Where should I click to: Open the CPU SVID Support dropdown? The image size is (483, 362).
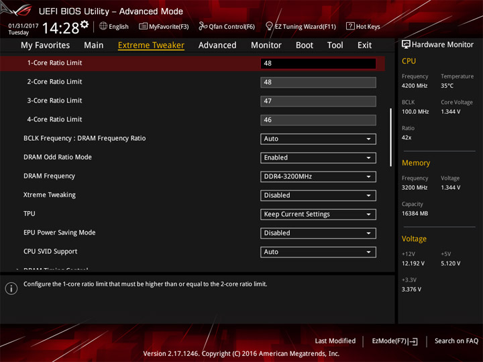318,252
